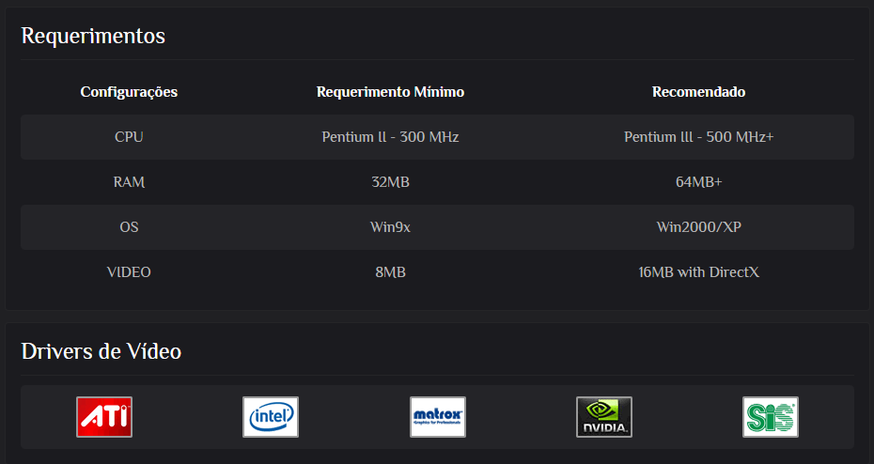This screenshot has width=874, height=464.
Task: Click the 16MB with DirectX cell
Action: click(698, 272)
